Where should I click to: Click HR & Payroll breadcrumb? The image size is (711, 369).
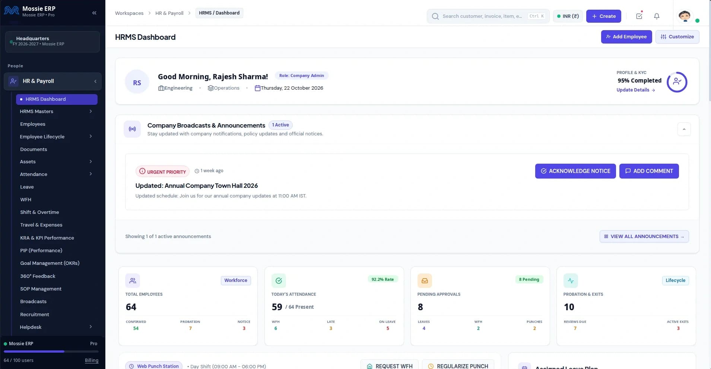point(169,13)
